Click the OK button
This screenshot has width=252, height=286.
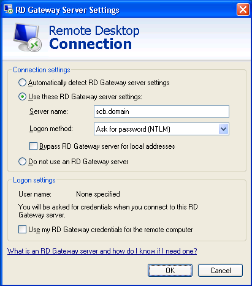point(170,271)
